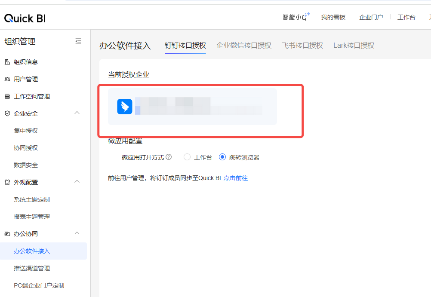This screenshot has width=431, height=297.
Task: Click the 微应用打开方式 label
Action: [x=143, y=157]
